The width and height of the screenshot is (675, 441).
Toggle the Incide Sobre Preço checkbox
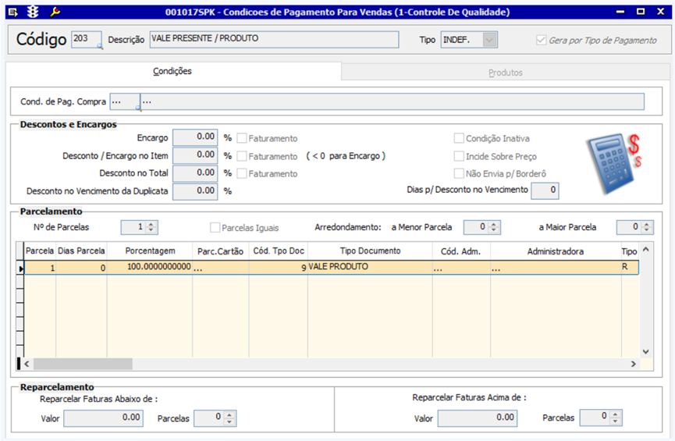point(460,156)
